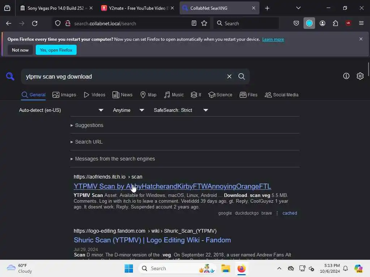Screen dimensions: 370x277
Task: List all tabs with dropdown chevron
Action: pos(298,8)
